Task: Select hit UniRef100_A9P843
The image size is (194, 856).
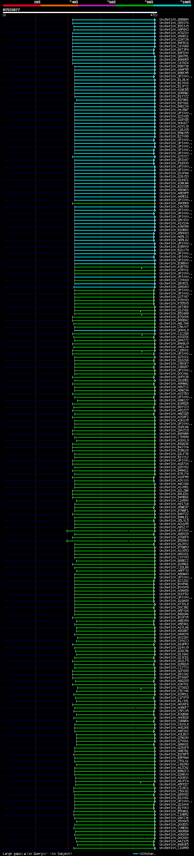Action: pos(174,29)
